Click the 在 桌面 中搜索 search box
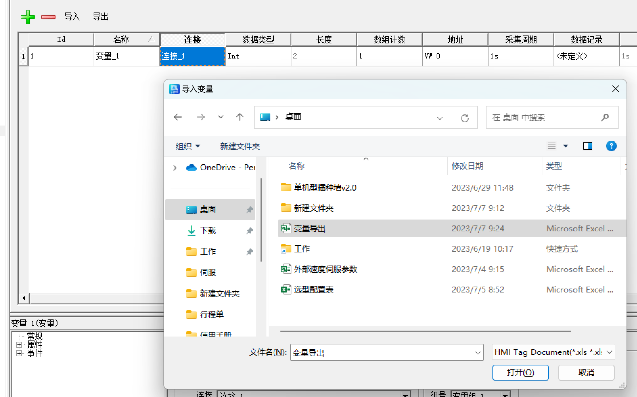Image resolution: width=637 pixels, height=397 pixels. tap(552, 117)
